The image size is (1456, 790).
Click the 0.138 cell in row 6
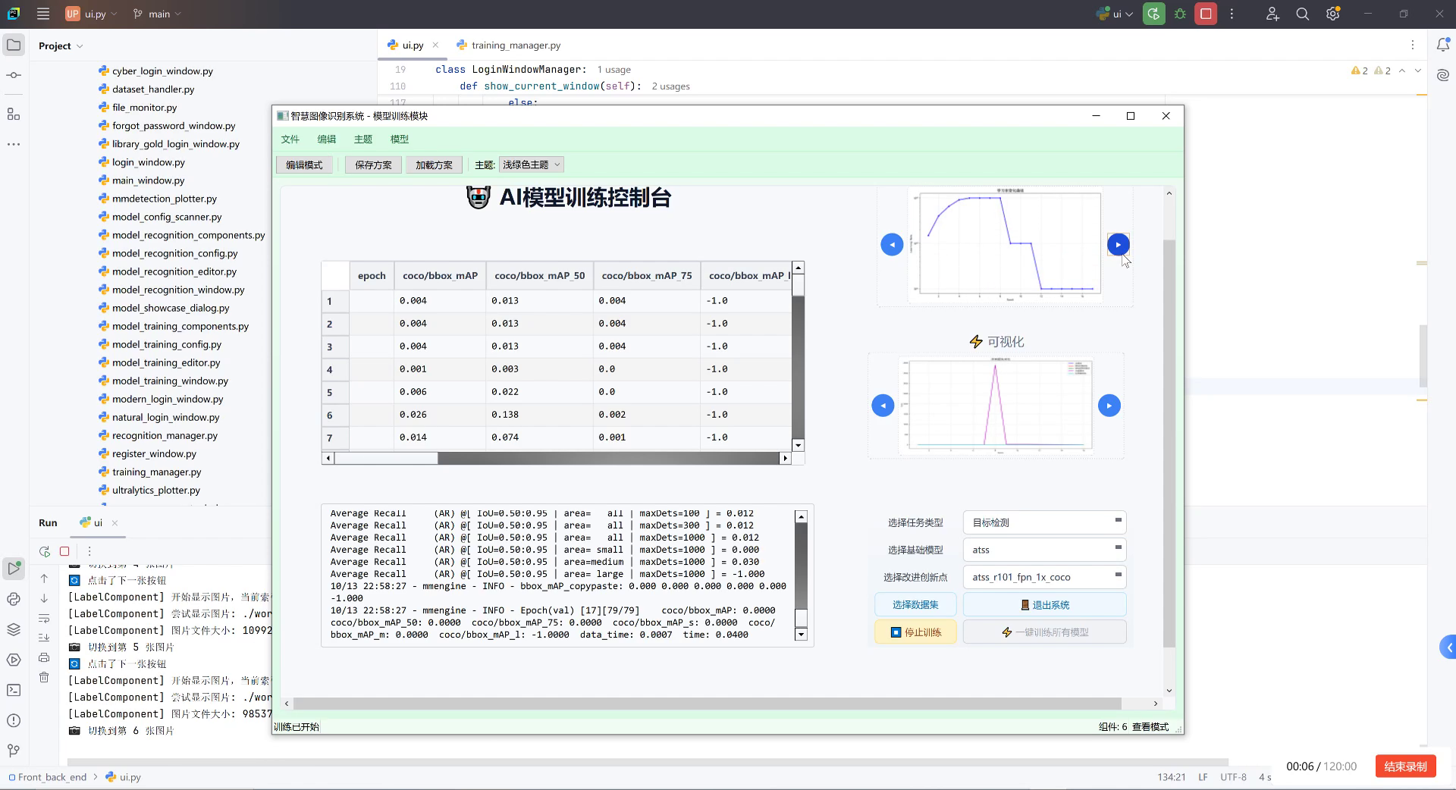[x=539, y=415]
